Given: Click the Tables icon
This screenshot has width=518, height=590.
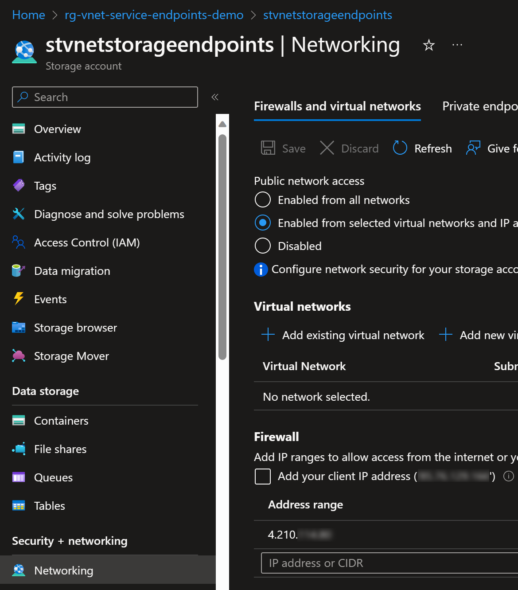Looking at the screenshot, I should [x=19, y=506].
